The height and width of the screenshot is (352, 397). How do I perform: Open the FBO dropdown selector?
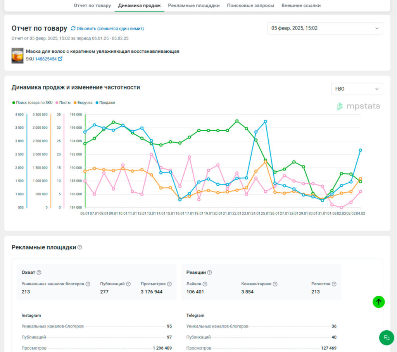(x=357, y=89)
